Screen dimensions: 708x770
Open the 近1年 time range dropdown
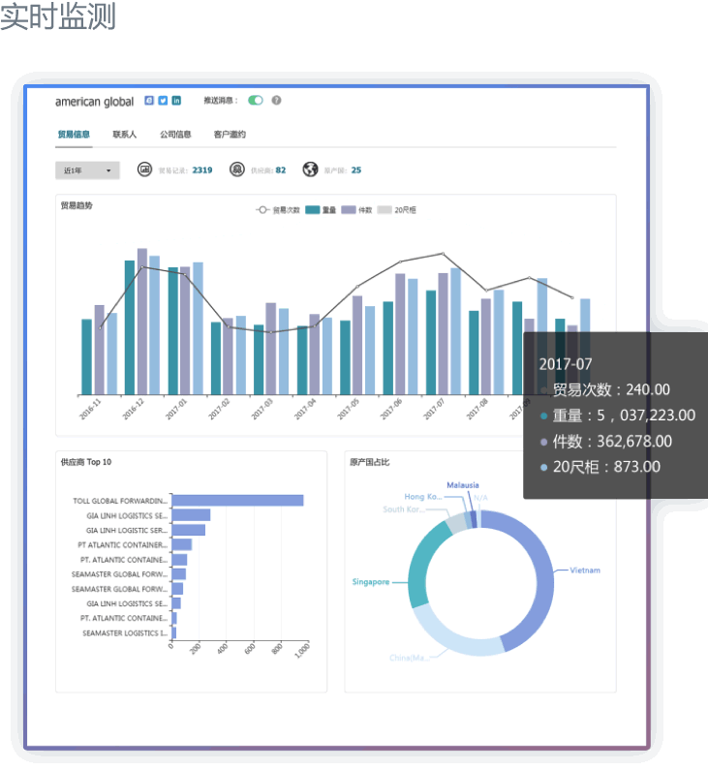(87, 170)
